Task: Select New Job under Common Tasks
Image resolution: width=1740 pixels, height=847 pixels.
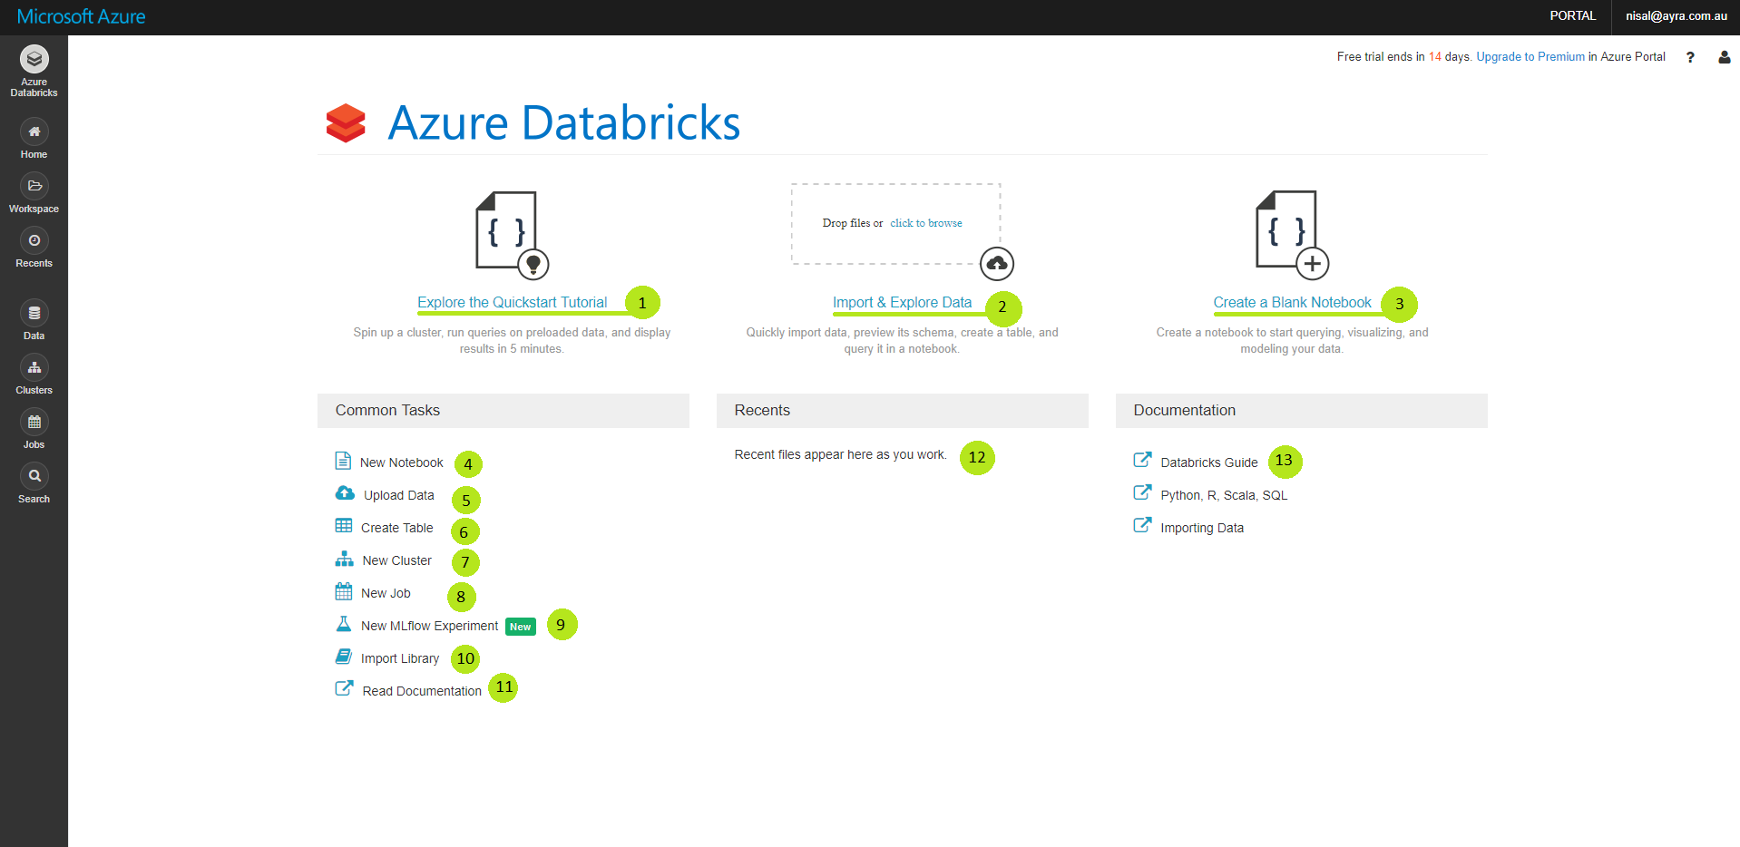Action: coord(386,593)
